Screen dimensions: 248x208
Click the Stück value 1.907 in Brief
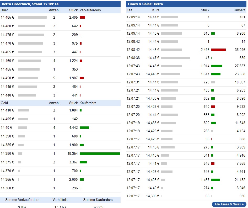73,78
